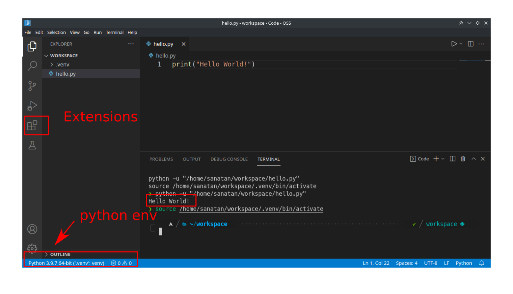Click the keep-above double chevron window button

coord(461,23)
